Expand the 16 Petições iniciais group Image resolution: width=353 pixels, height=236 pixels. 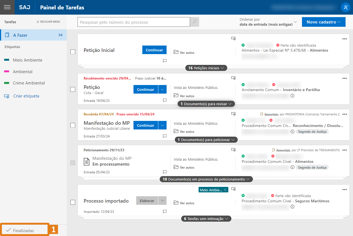[206, 68]
